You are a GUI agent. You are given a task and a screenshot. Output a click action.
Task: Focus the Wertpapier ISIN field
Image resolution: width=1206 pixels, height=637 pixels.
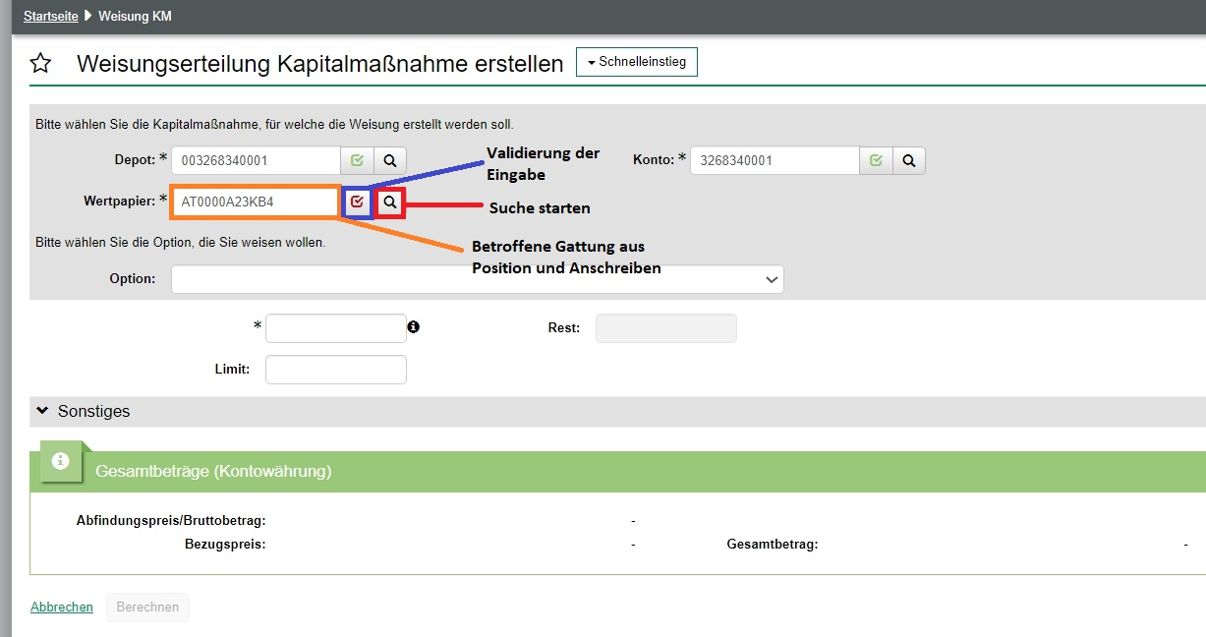[256, 202]
